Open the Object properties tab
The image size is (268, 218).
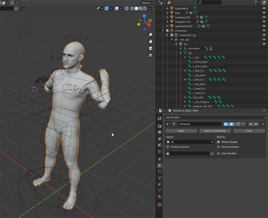pos(159,159)
